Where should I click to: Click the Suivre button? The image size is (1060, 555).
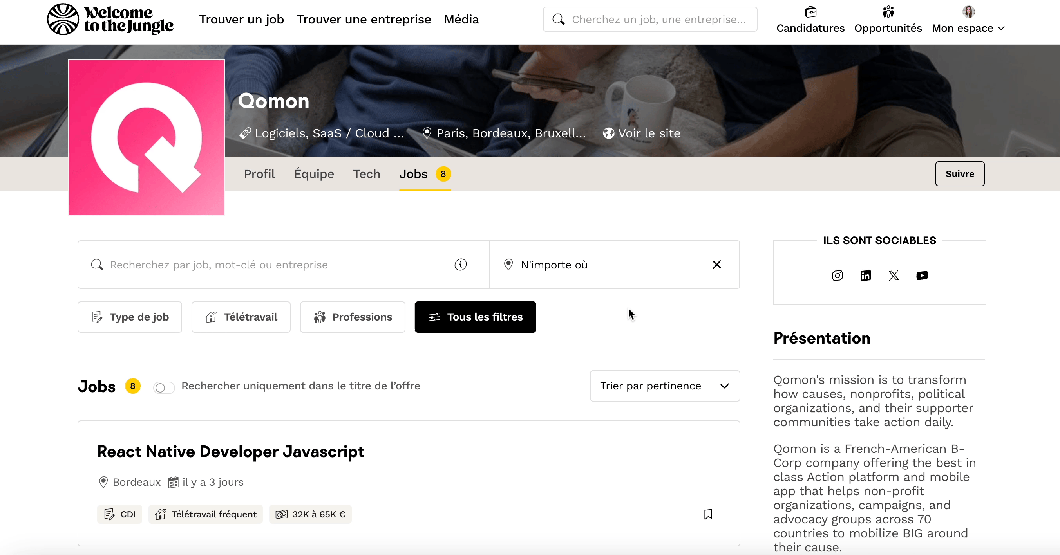pyautogui.click(x=960, y=174)
